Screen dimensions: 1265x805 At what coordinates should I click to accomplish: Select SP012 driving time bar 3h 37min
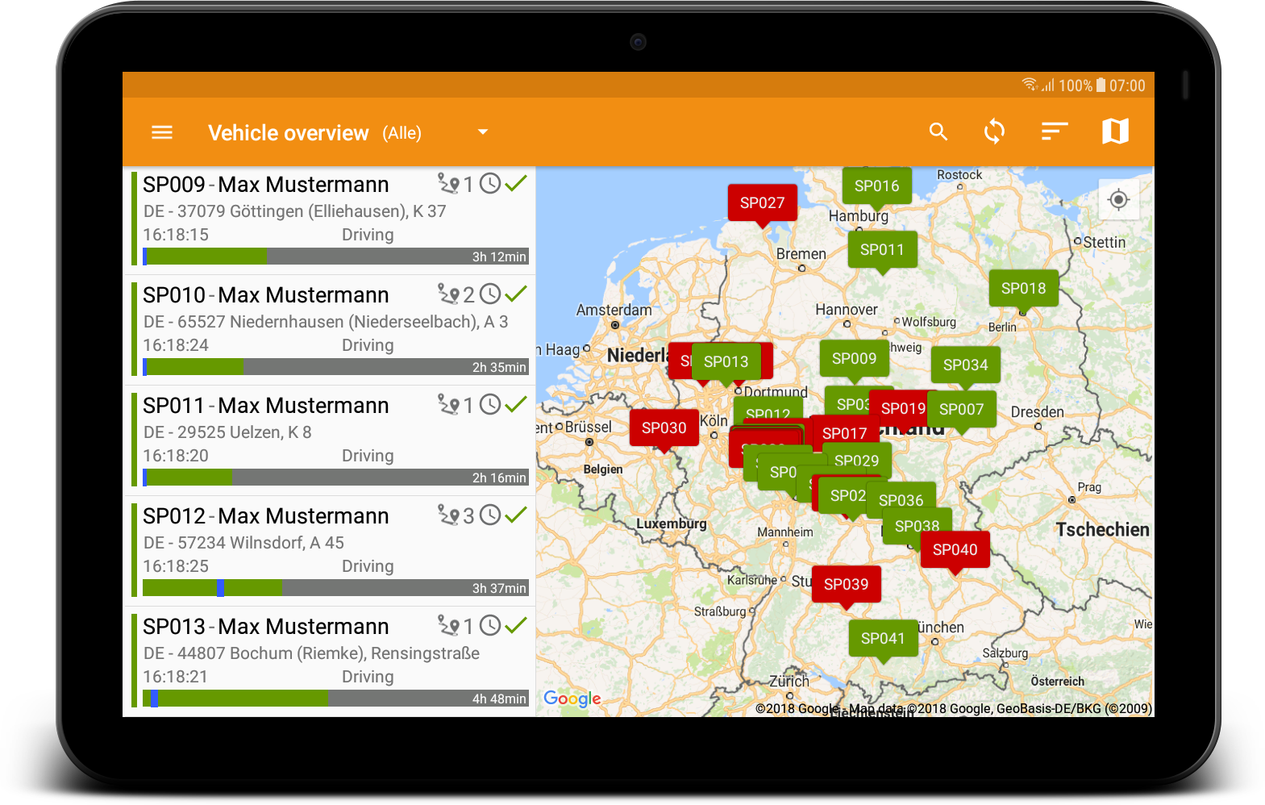pyautogui.click(x=335, y=588)
